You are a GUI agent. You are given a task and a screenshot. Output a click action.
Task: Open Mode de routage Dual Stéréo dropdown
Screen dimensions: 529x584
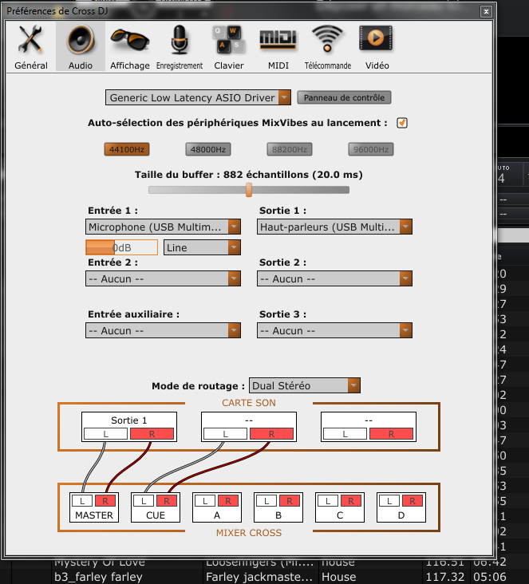tap(304, 385)
